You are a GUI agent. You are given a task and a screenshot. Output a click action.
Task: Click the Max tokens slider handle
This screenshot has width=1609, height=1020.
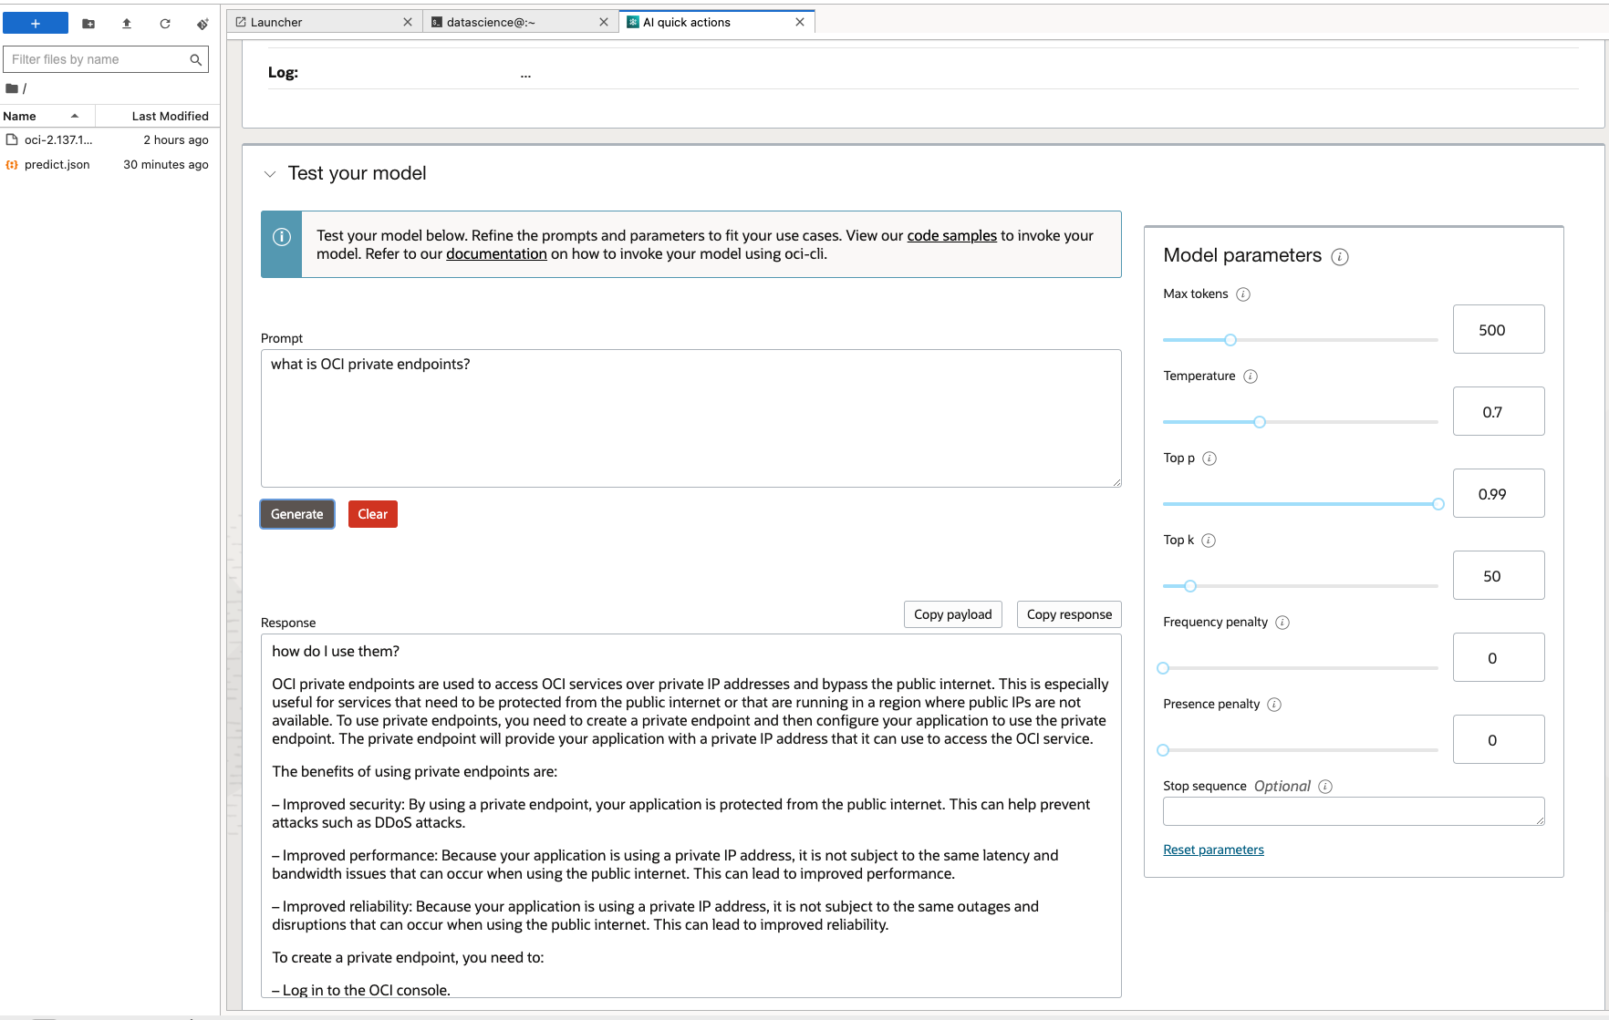click(1230, 340)
